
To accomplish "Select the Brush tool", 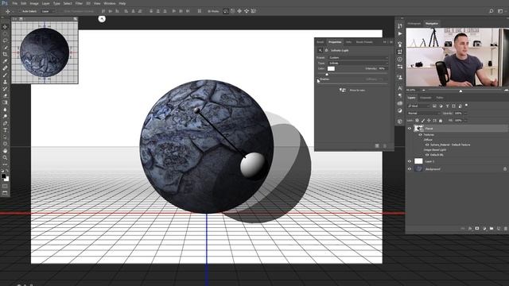I will tap(5, 75).
